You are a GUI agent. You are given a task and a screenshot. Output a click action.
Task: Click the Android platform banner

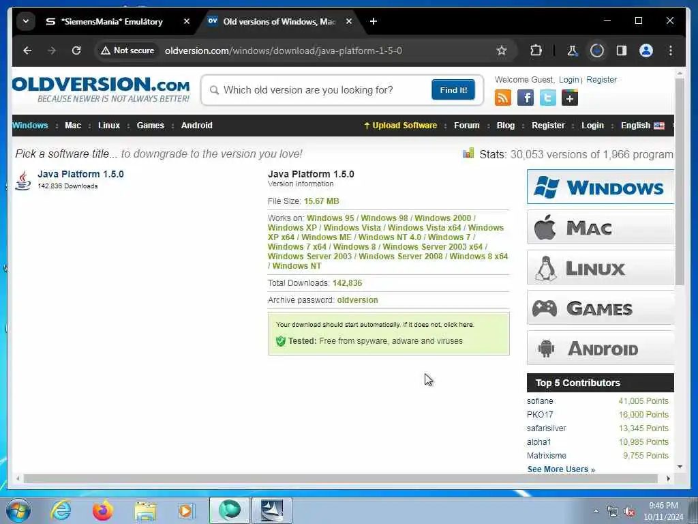(x=600, y=347)
